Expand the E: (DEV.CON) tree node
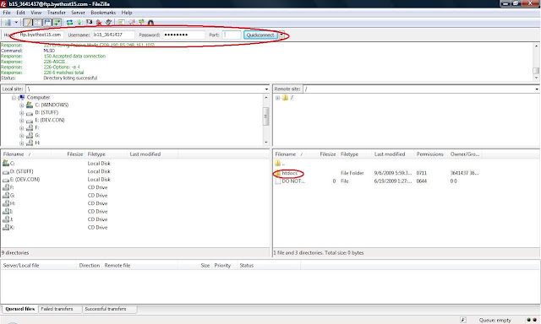This screenshot has height=324, width=541. [x=21, y=121]
